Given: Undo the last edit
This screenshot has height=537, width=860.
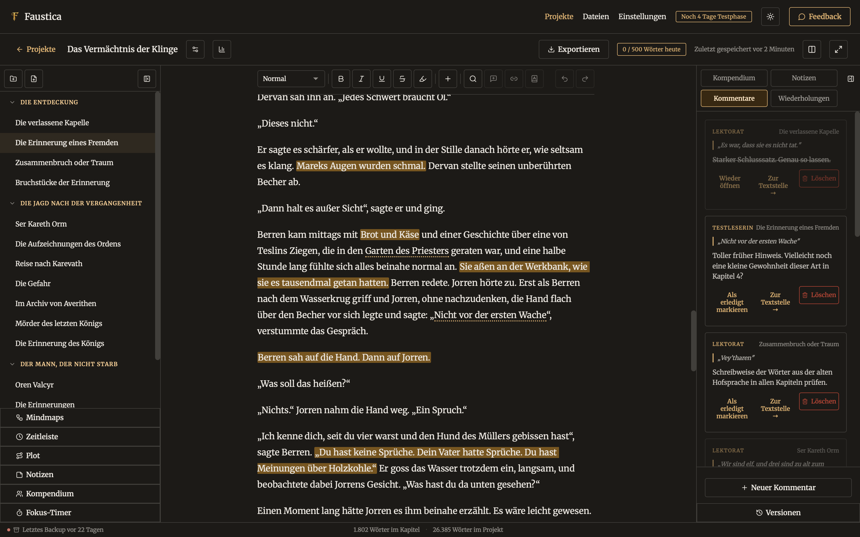Looking at the screenshot, I should click(564, 79).
